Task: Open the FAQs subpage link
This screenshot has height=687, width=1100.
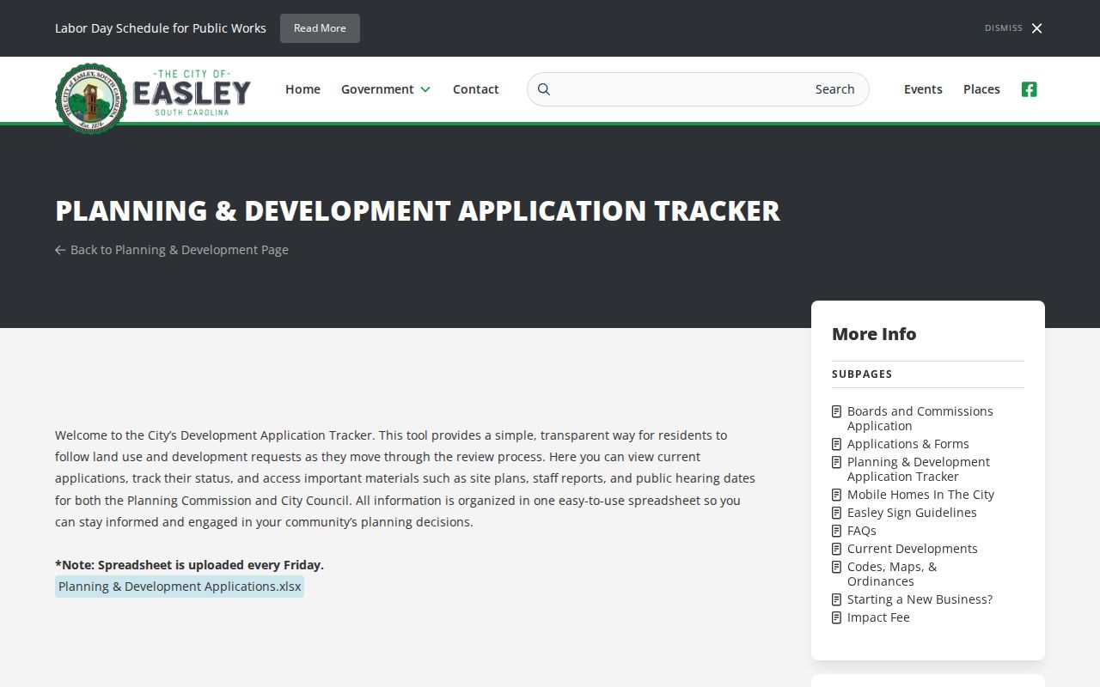Action: (x=861, y=531)
